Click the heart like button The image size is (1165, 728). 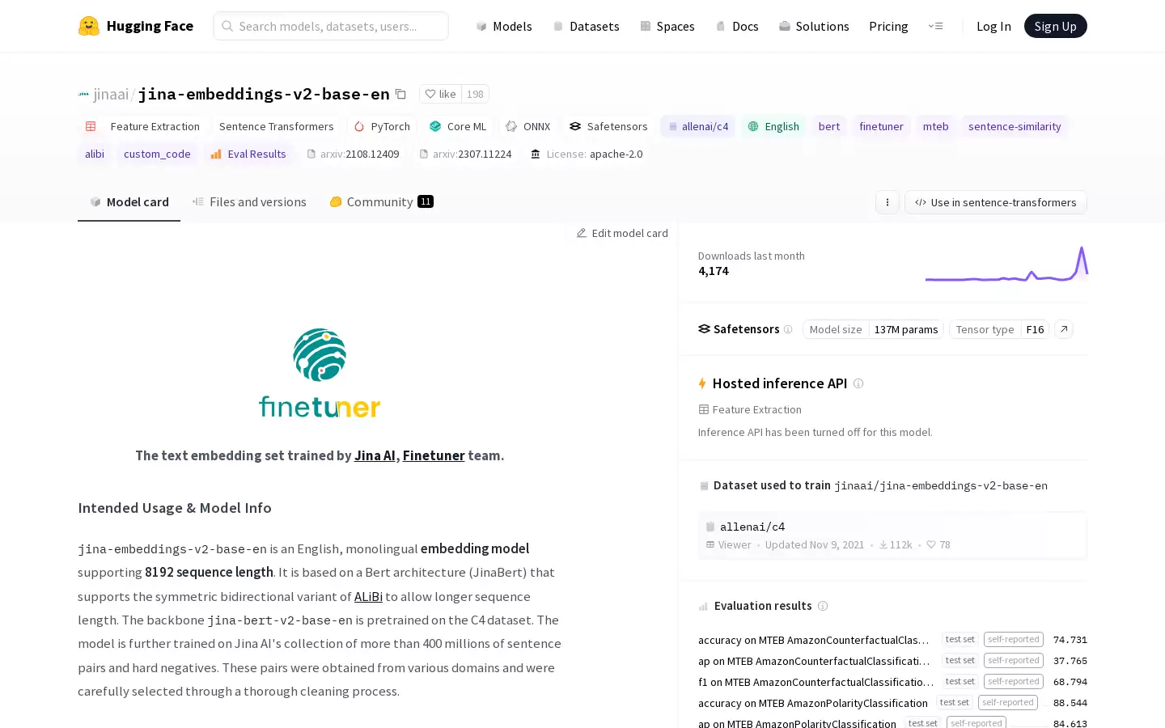440,94
